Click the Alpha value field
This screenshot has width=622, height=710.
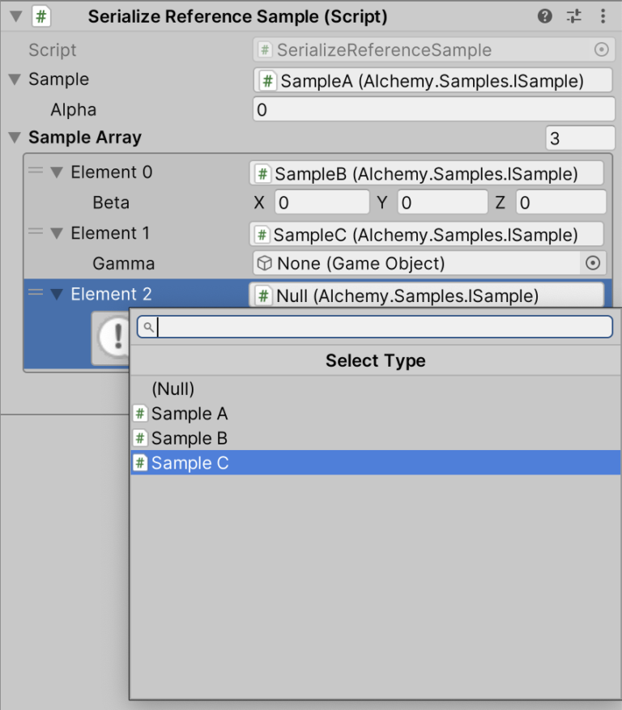pyautogui.click(x=434, y=109)
